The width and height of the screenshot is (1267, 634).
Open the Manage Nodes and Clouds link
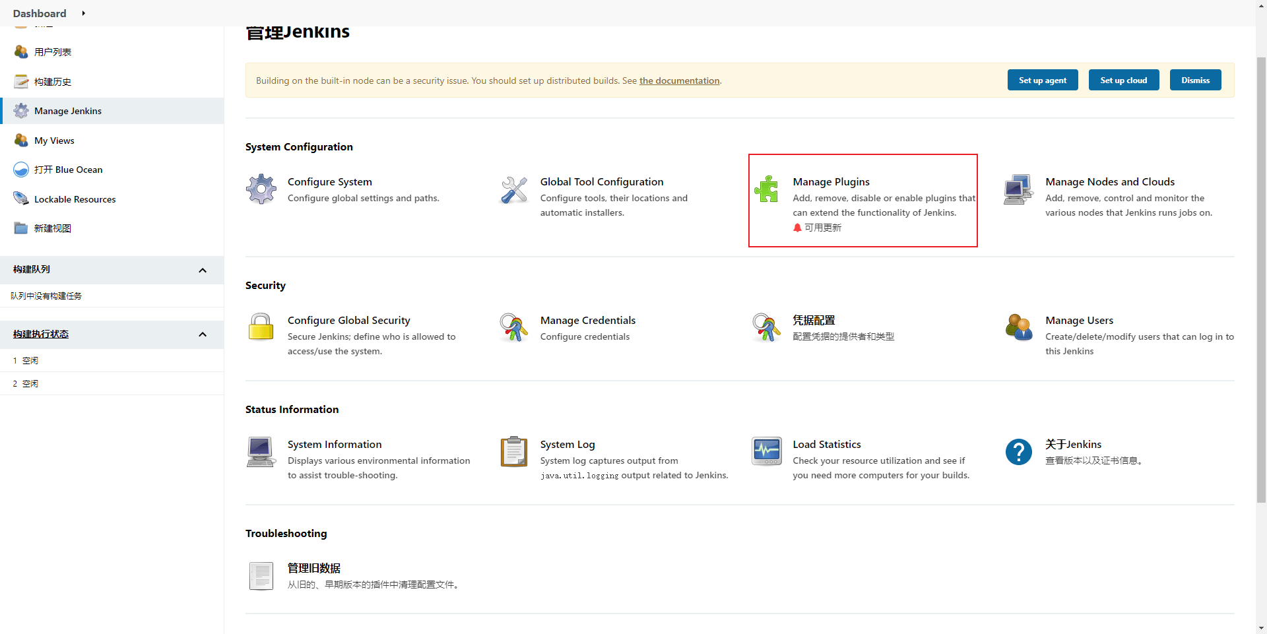pos(1110,181)
